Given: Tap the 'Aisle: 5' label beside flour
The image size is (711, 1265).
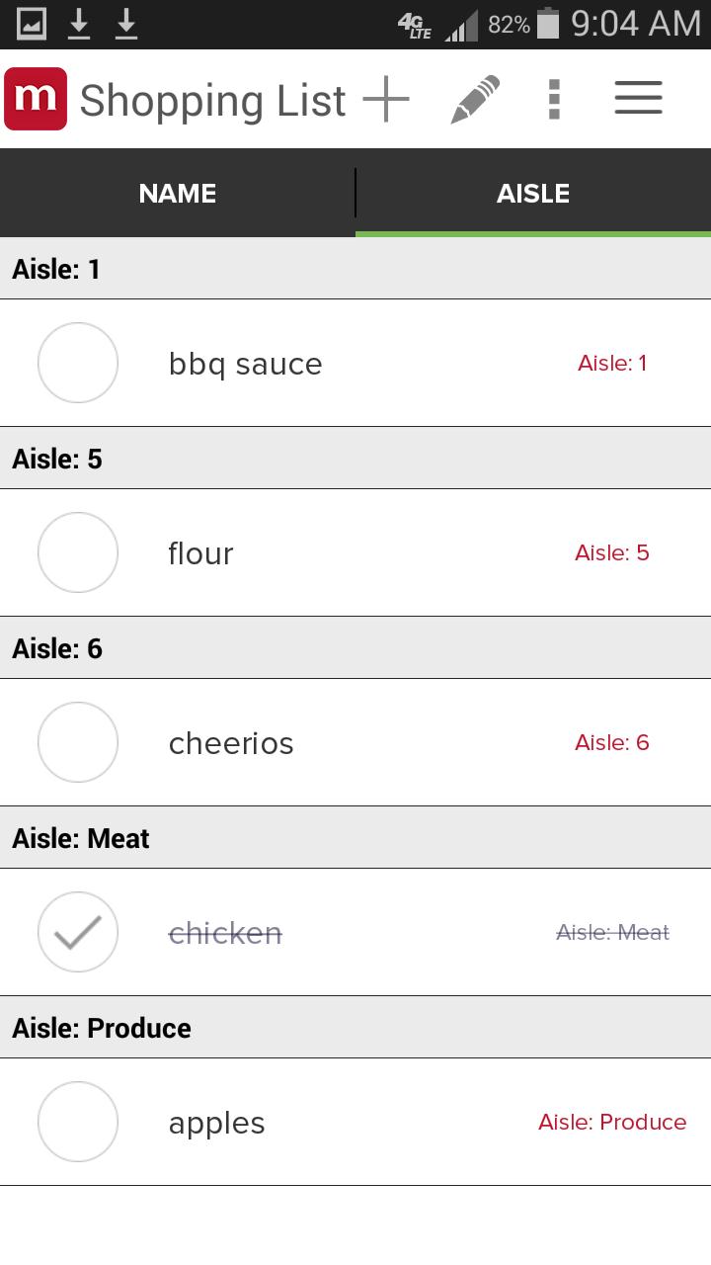Looking at the screenshot, I should [x=612, y=552].
